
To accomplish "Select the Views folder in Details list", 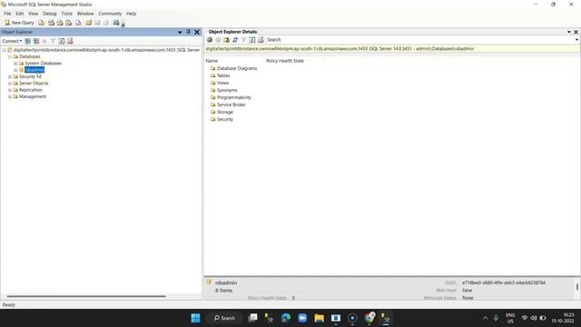I will 222,83.
